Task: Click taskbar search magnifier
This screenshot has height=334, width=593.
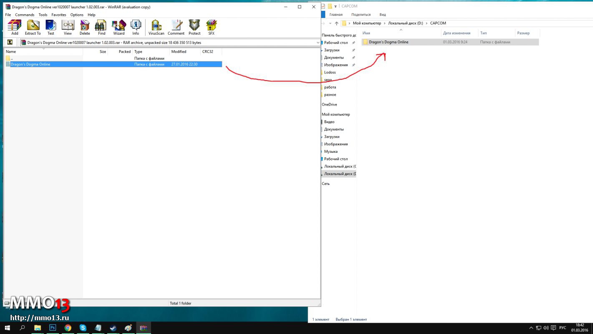Action: tap(23, 328)
